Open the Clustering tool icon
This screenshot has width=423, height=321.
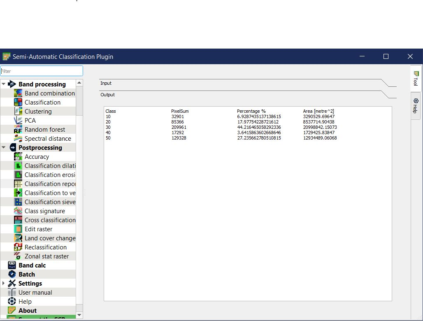(18, 112)
